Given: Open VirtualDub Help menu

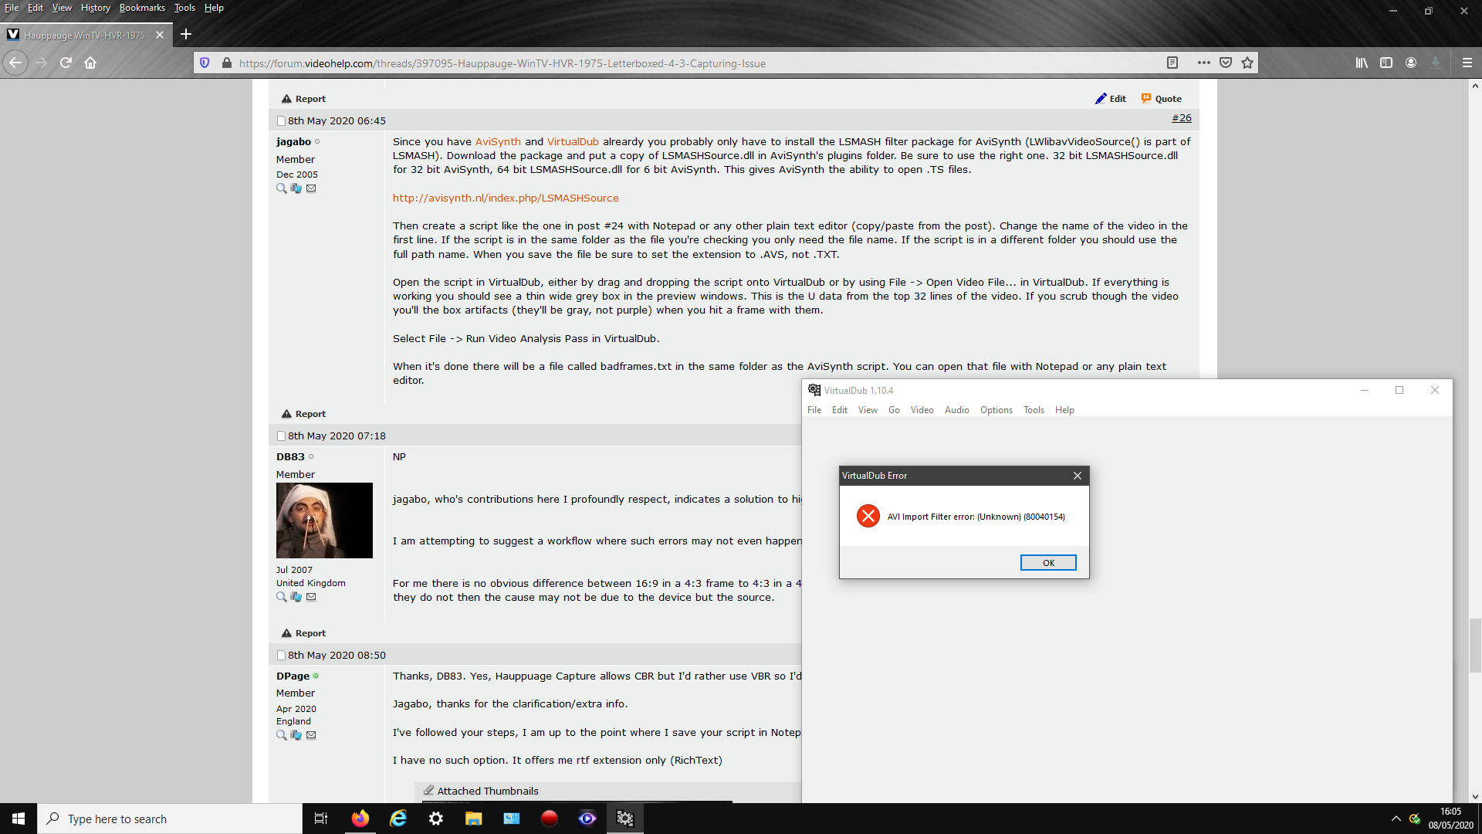Looking at the screenshot, I should tap(1064, 410).
